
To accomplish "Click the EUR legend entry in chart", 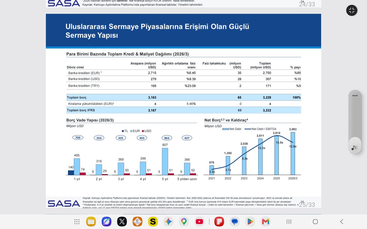I will 135,131.
